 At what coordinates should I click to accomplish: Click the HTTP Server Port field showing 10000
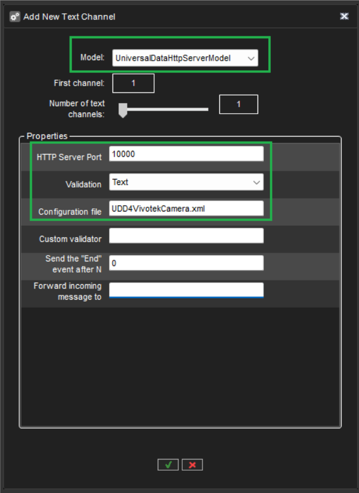pyautogui.click(x=186, y=154)
